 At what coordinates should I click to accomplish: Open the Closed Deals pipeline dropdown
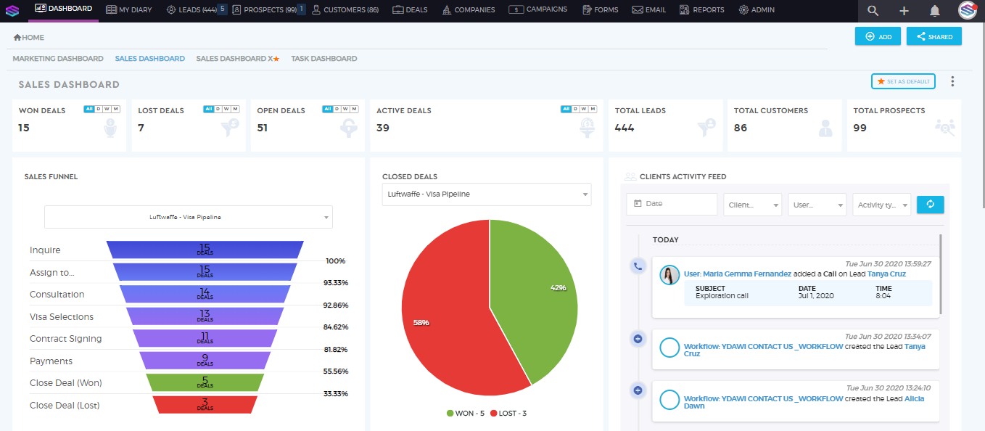click(x=487, y=194)
